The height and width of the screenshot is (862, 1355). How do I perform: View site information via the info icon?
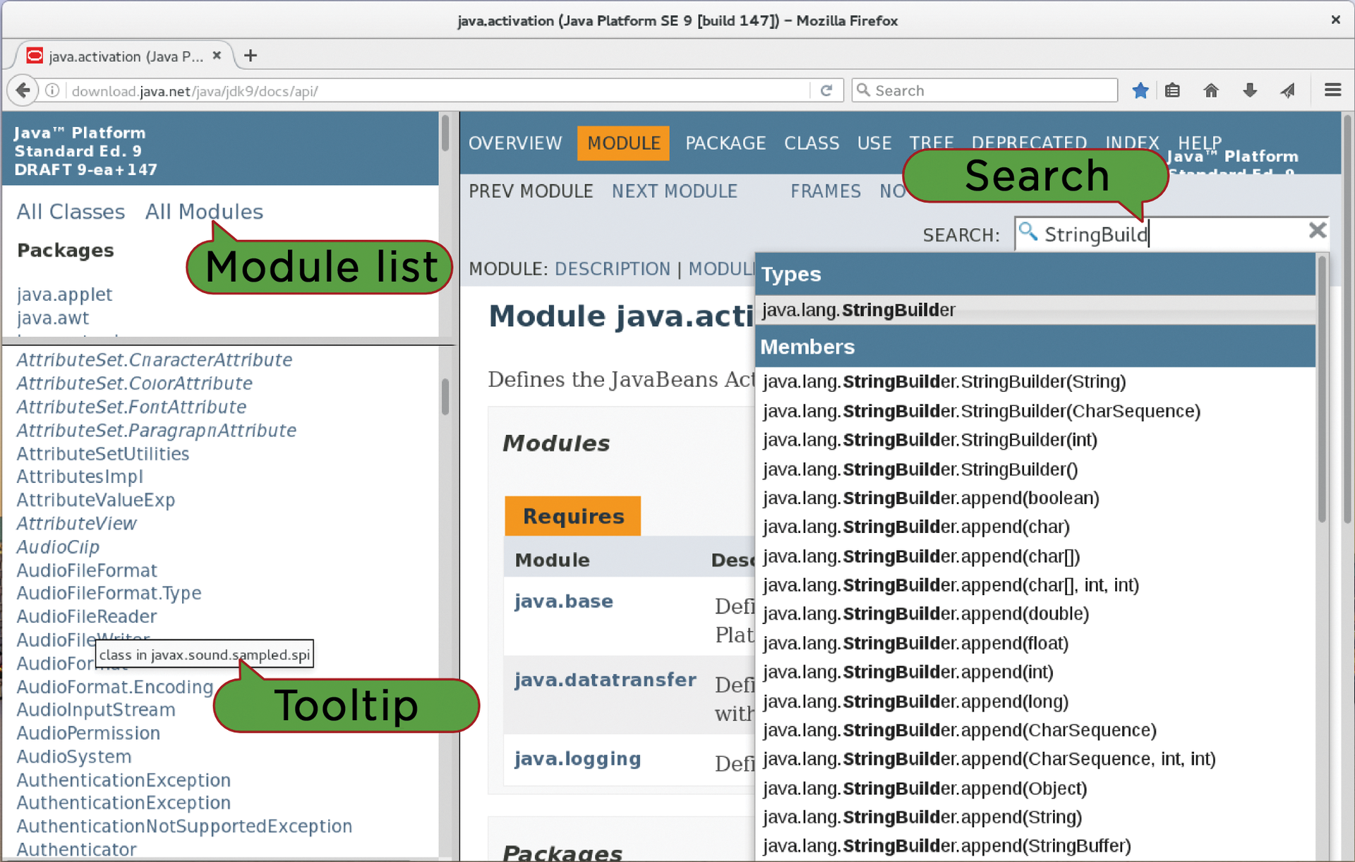(x=52, y=90)
